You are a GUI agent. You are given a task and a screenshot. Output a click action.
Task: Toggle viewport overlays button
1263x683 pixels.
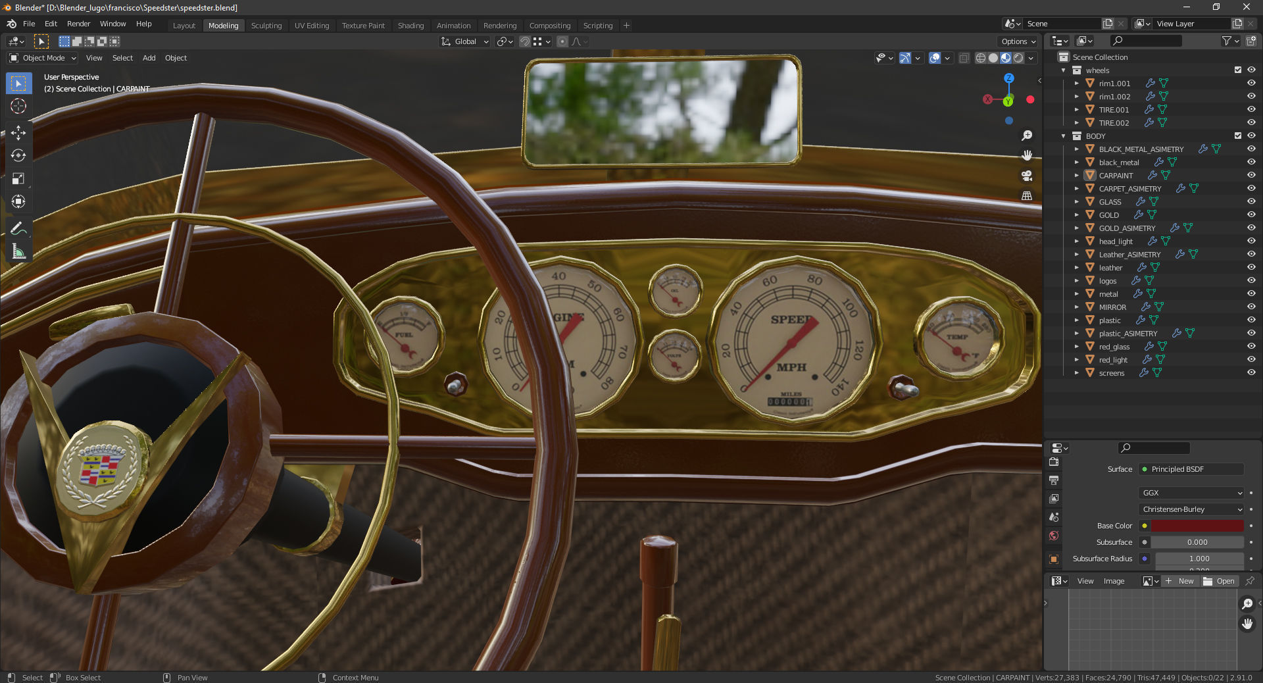(x=935, y=58)
